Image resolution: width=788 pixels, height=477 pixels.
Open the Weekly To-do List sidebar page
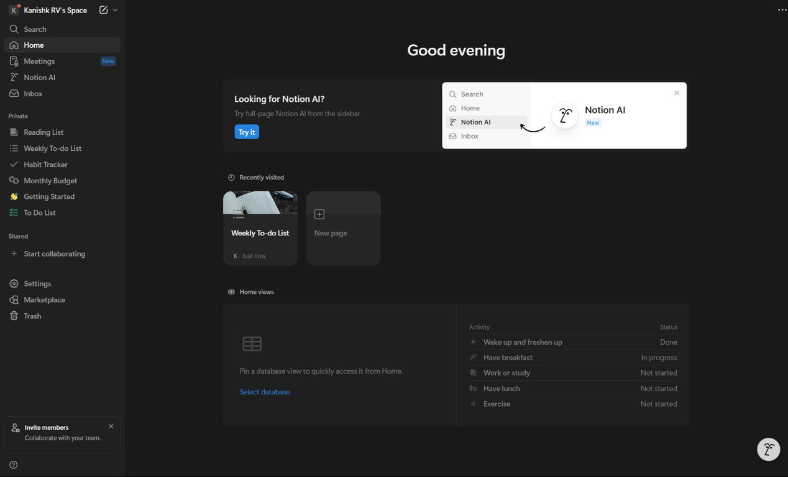pos(62,148)
